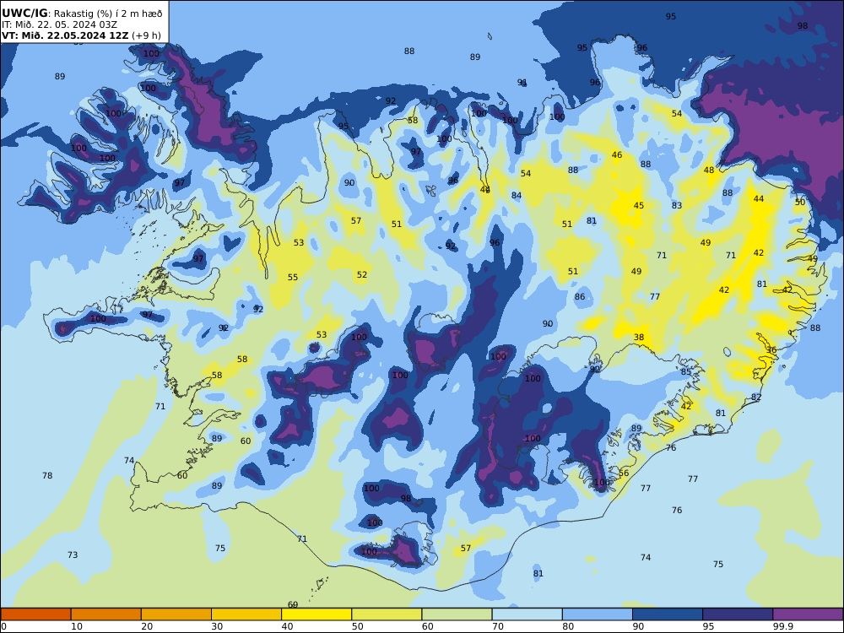
Task: Click the medium blue 80–90 legend swatch
Action: pyautogui.click(x=598, y=614)
